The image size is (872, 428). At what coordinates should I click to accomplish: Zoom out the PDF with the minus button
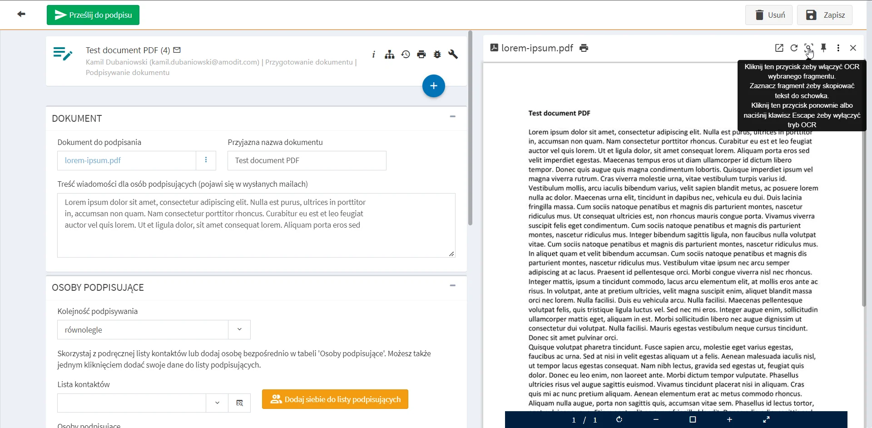656,420
